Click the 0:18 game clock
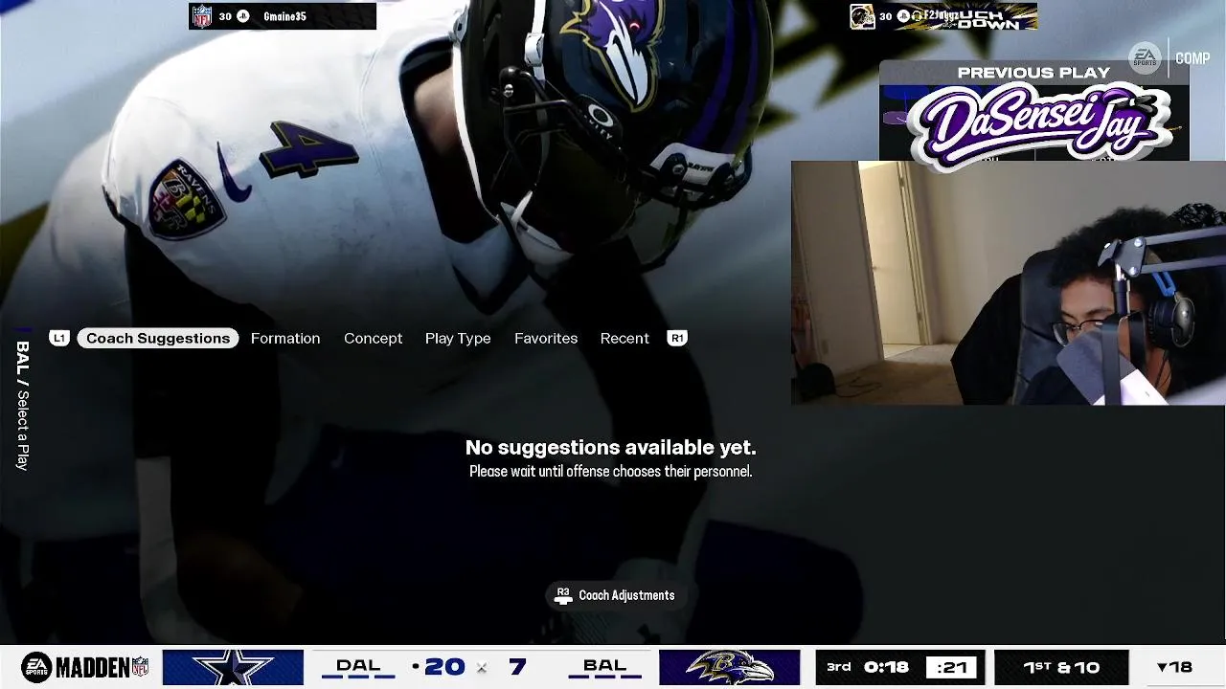 pyautogui.click(x=886, y=667)
